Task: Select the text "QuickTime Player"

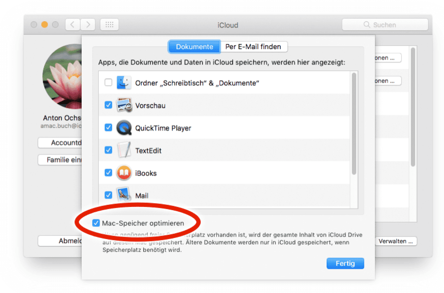Action: (x=163, y=128)
